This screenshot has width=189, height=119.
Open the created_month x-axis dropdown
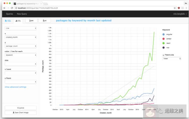[x=21, y=37]
